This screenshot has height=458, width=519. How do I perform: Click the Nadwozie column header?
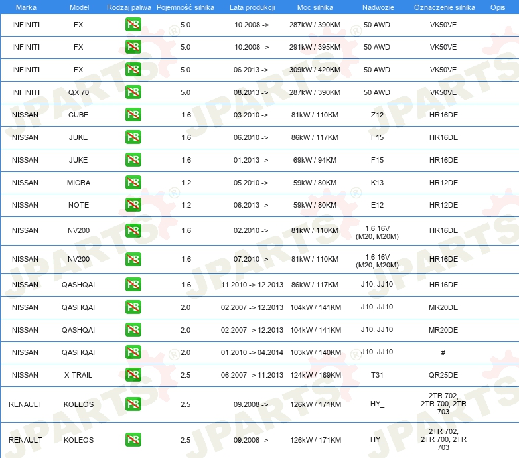coord(378,7)
